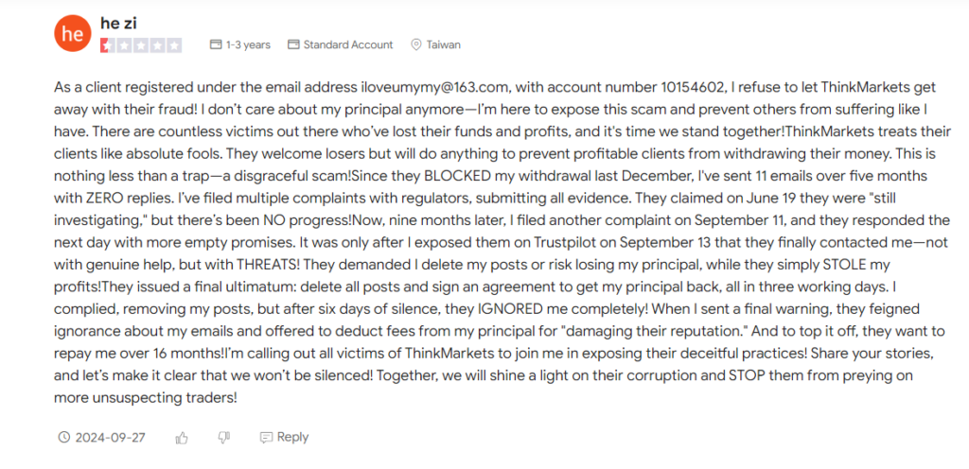Select the "Standard Account" label
The image size is (969, 469).
348,44
